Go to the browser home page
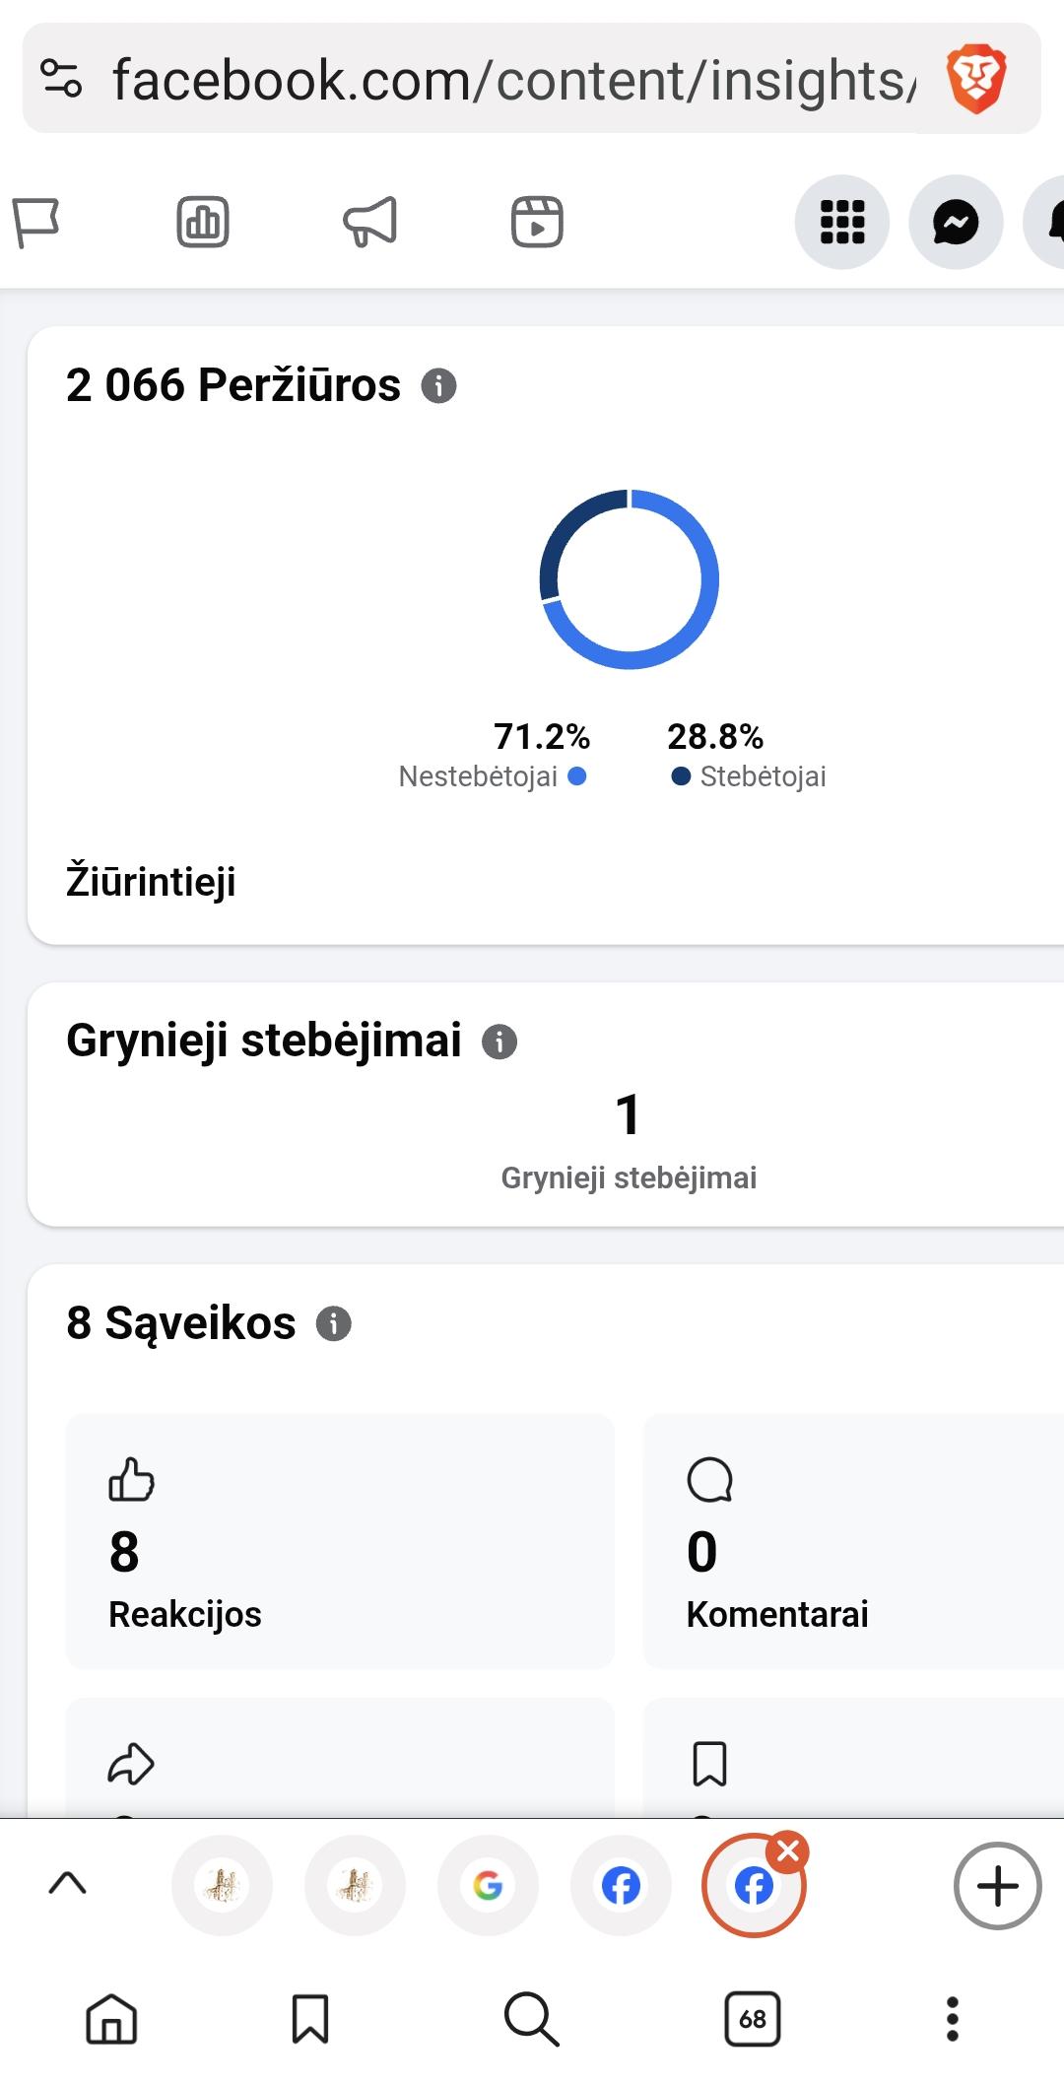Screen dimensions: 1064x2085 click(x=111, y=2020)
